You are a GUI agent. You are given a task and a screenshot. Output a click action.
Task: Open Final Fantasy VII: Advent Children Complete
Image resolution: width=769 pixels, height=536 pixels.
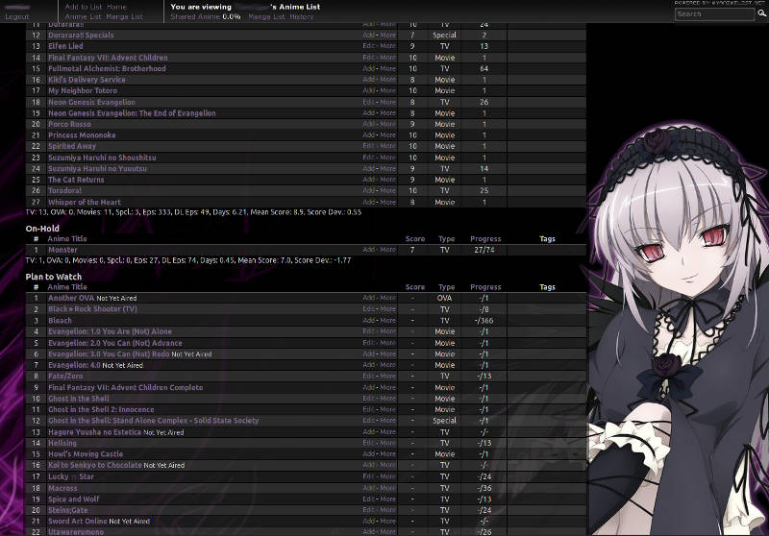[126, 387]
